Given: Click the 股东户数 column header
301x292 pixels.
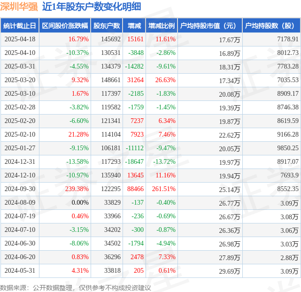Looking at the screenshot, I should [x=107, y=25].
